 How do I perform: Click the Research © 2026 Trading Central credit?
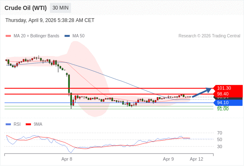point(209,36)
